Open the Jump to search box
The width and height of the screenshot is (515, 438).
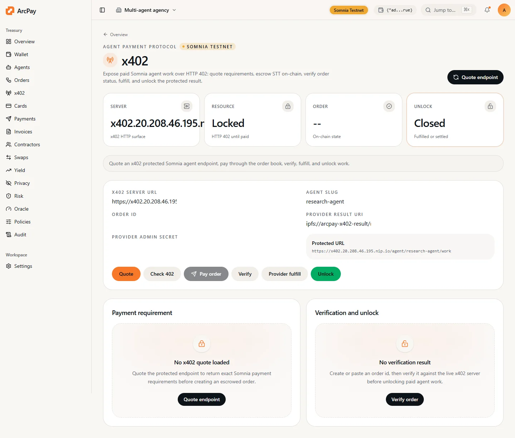click(448, 10)
